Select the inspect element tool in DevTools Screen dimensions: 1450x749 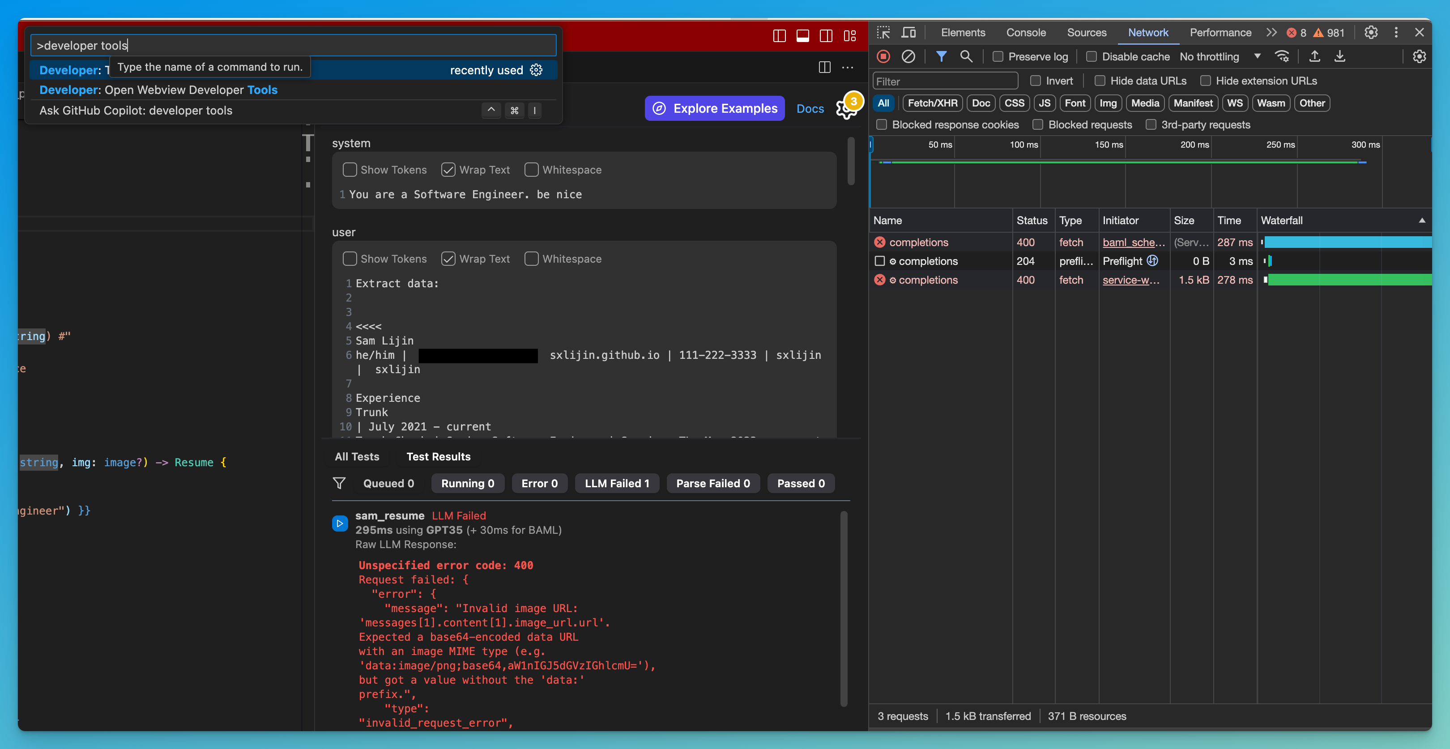click(x=883, y=32)
